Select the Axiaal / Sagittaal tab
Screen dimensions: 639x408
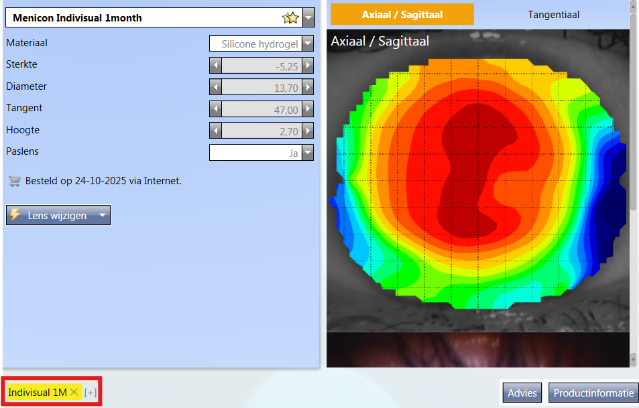(402, 14)
